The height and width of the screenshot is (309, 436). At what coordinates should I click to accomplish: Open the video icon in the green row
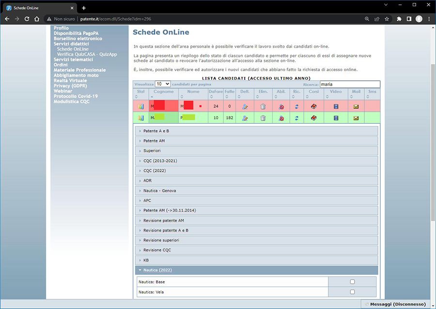[336, 118]
